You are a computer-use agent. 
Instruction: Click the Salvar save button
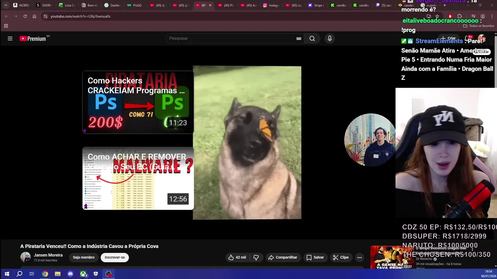point(315,257)
